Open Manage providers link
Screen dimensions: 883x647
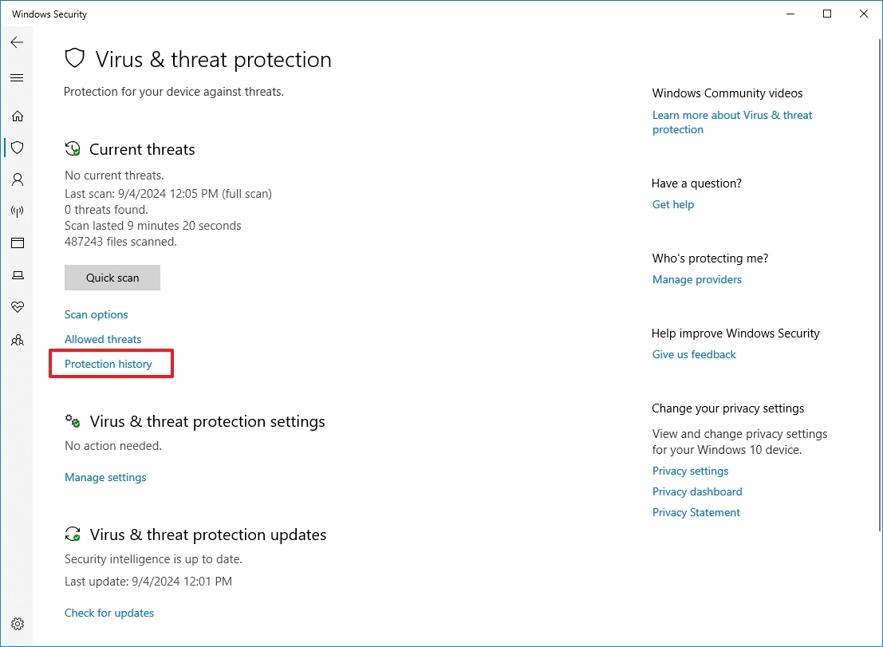click(x=696, y=279)
